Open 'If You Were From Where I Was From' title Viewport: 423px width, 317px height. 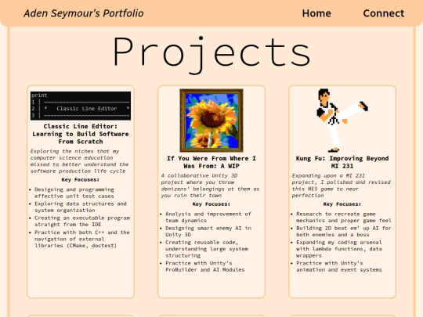click(211, 162)
